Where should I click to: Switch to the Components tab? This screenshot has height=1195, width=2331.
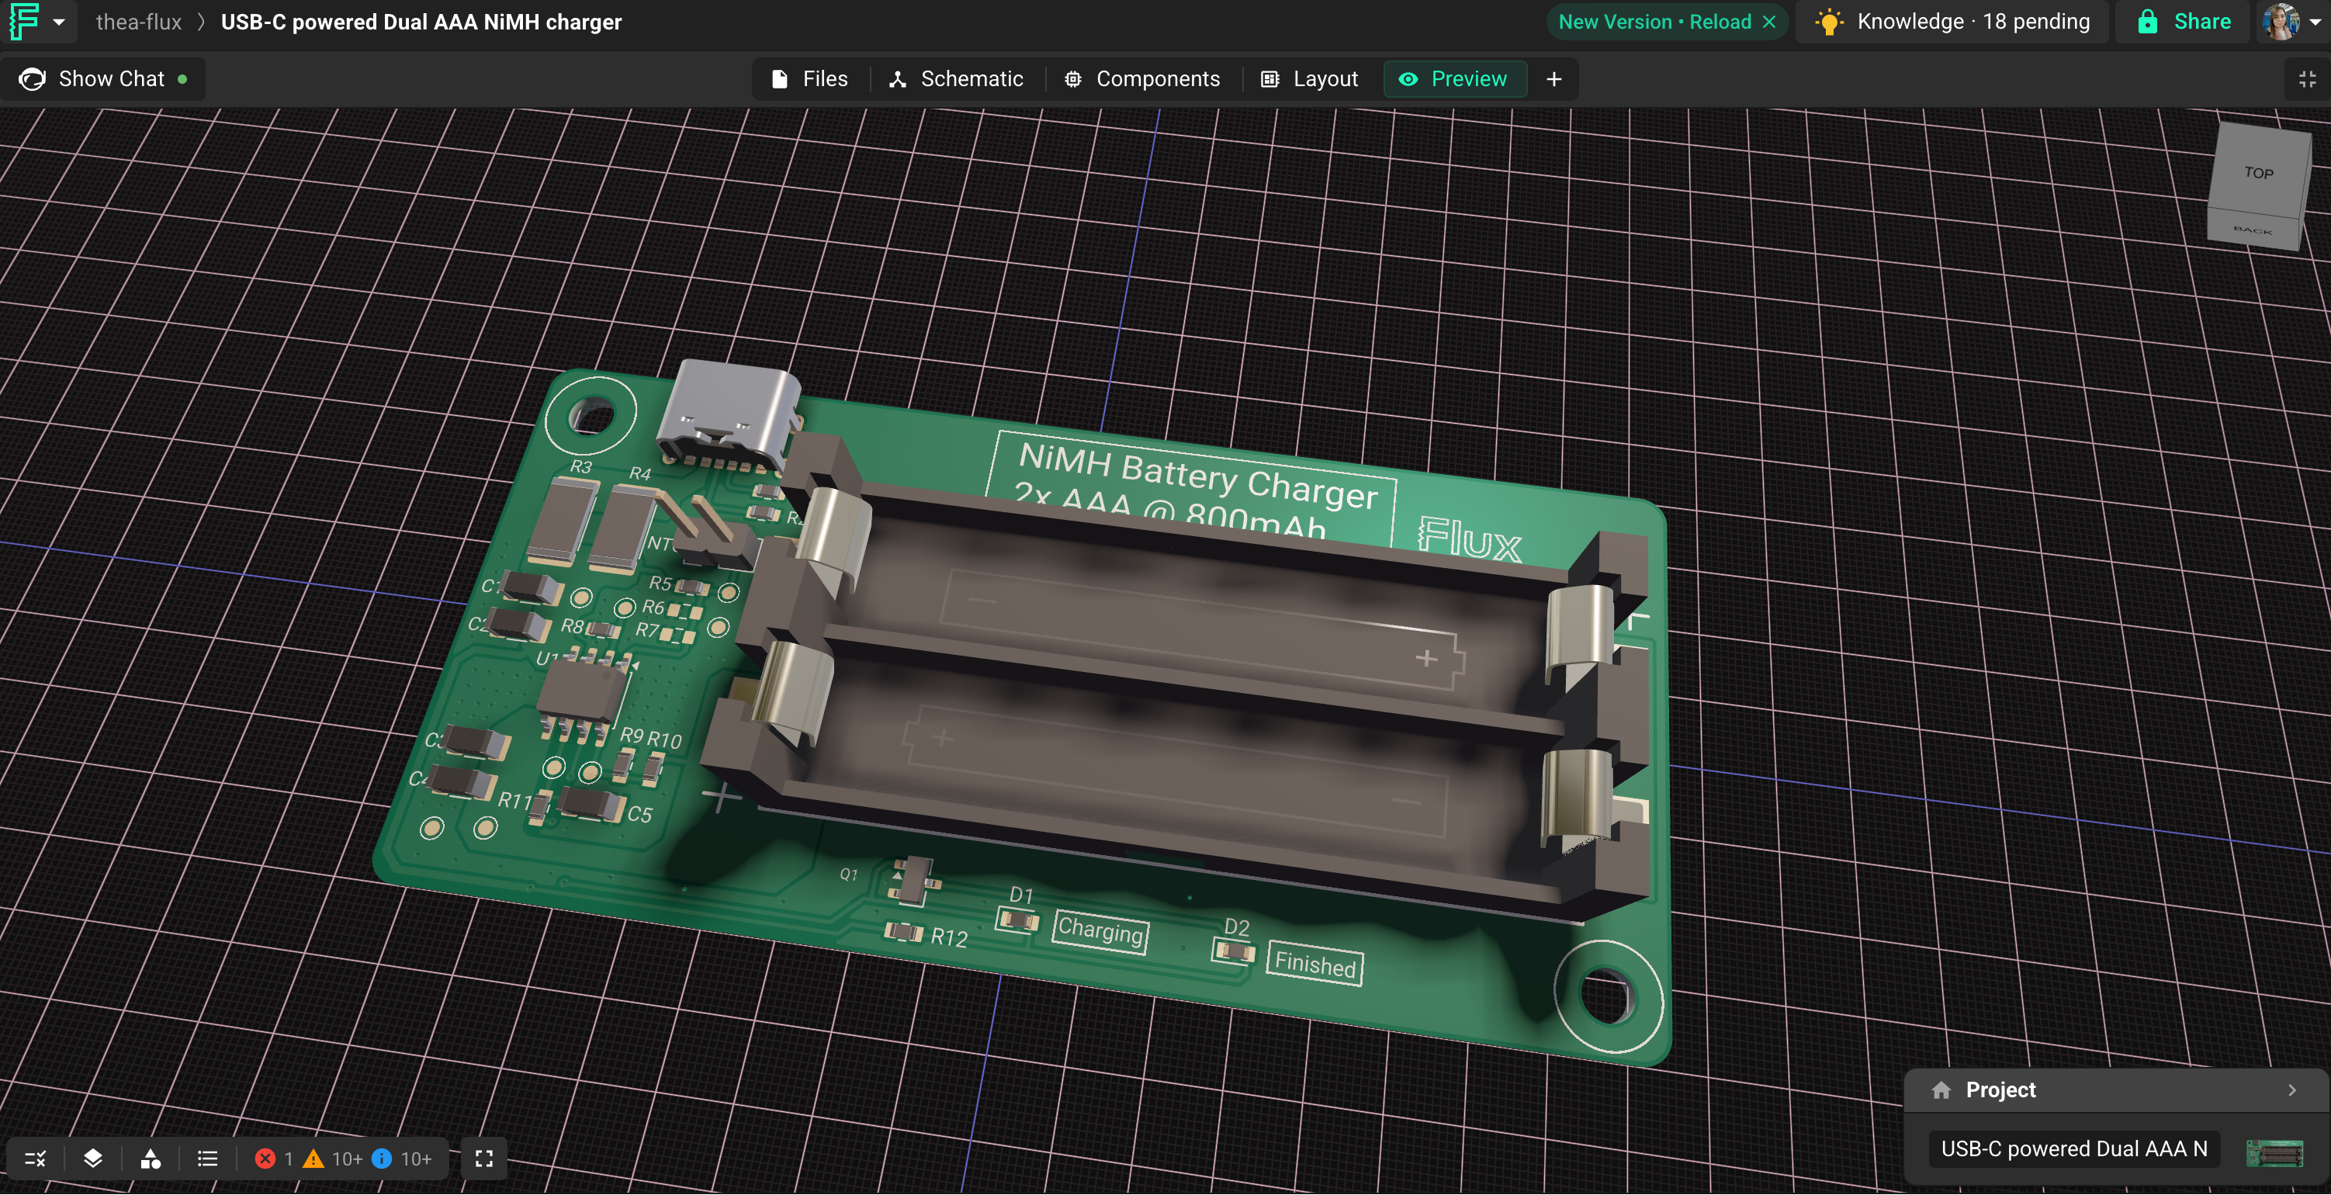coord(1141,78)
